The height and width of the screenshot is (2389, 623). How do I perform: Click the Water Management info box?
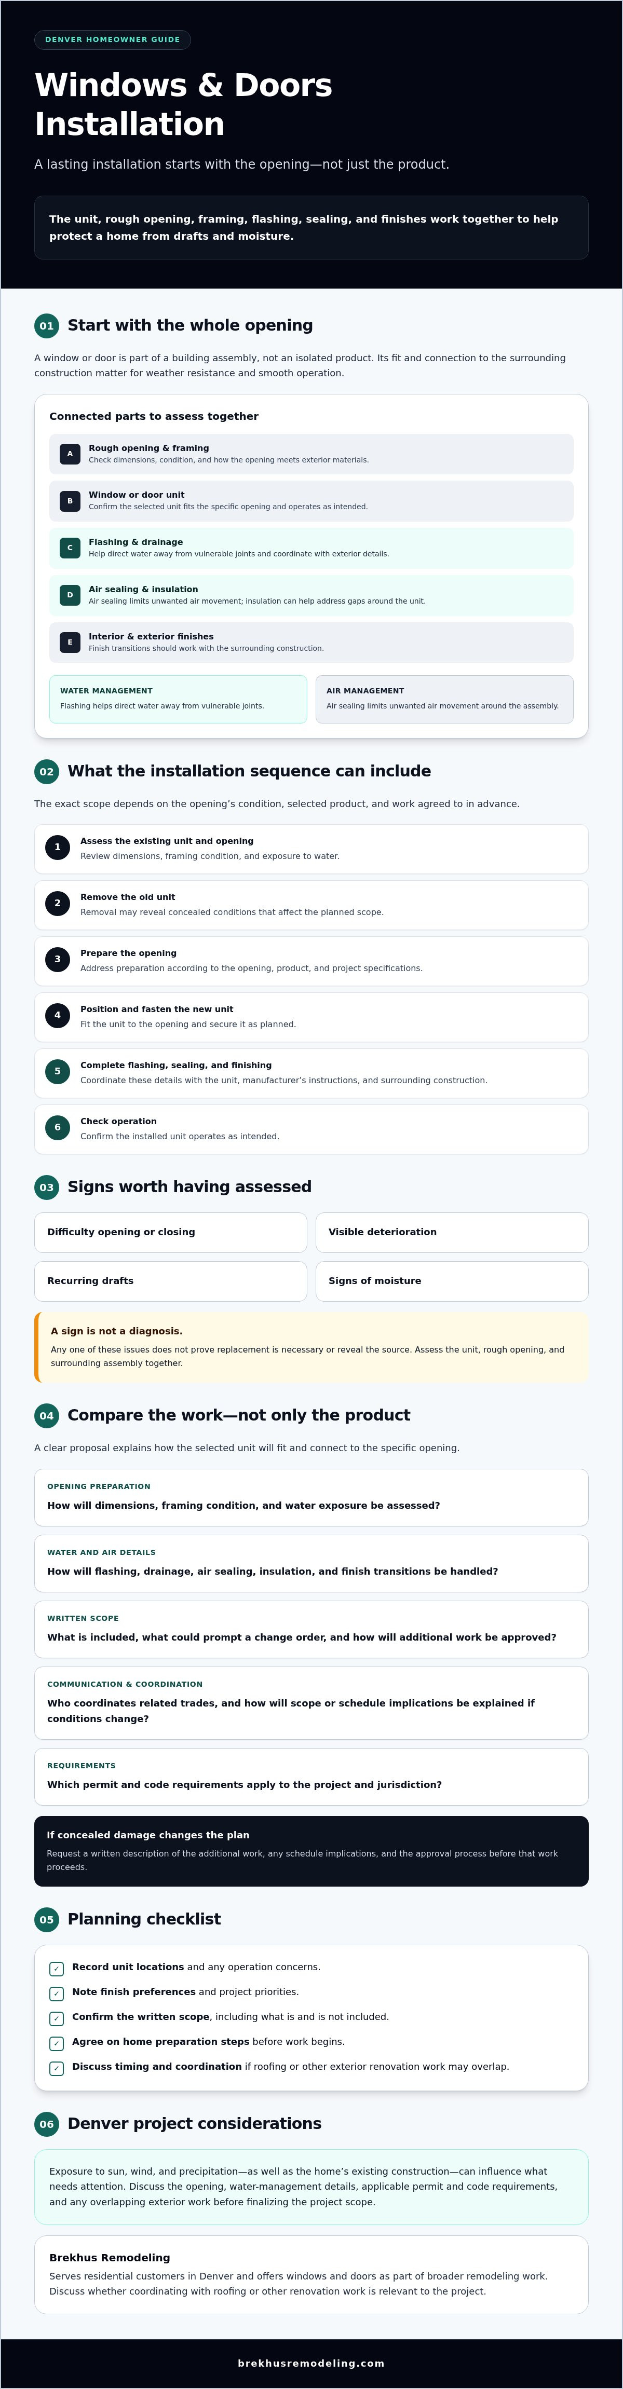point(178,699)
